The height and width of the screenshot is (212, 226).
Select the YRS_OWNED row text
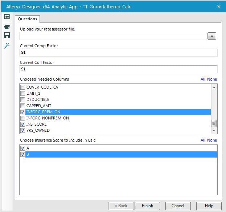tap(38, 131)
